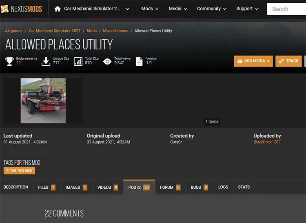Open the Media navigation menu
This screenshot has height=223, width=306.
177,9
